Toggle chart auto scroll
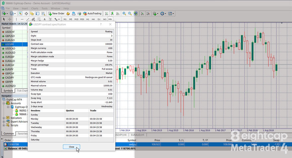This screenshot has height=158, width=292. pos(142,13)
